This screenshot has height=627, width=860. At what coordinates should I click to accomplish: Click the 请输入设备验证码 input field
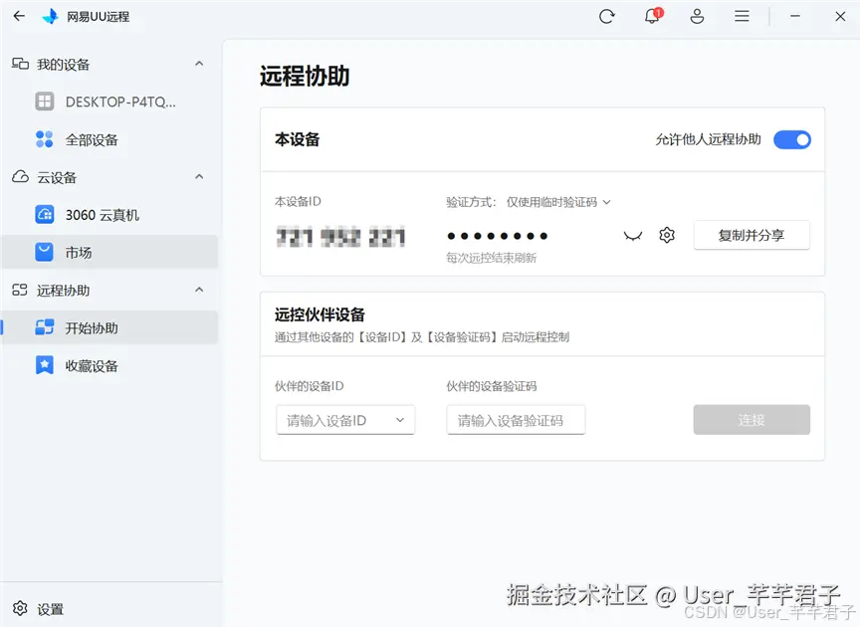(x=516, y=420)
